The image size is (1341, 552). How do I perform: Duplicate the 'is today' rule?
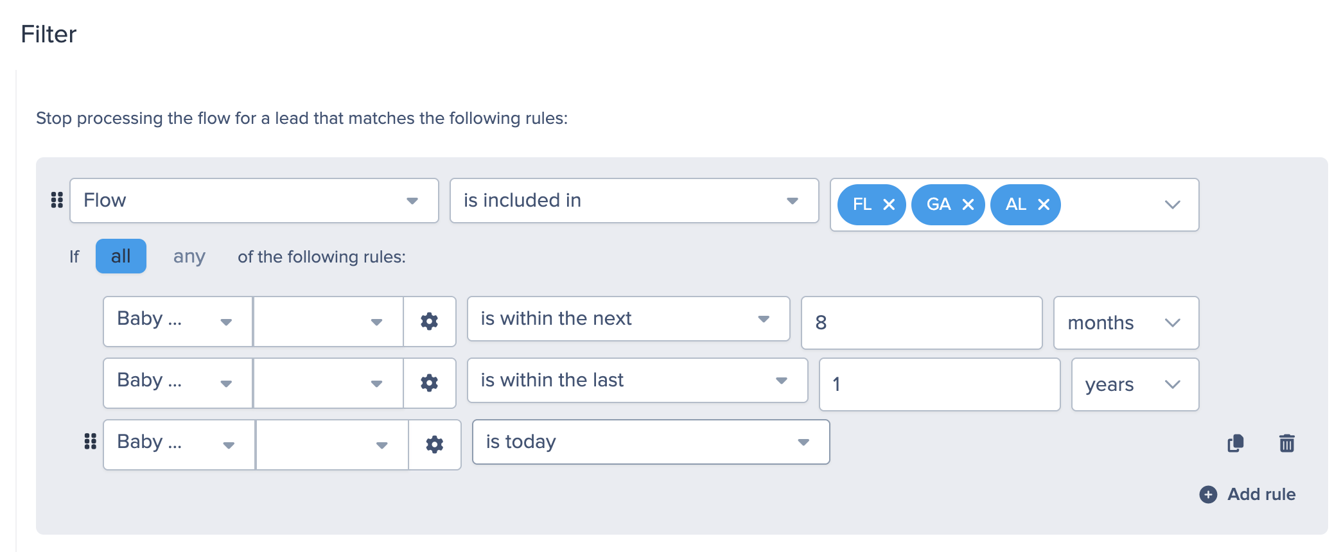point(1236,443)
